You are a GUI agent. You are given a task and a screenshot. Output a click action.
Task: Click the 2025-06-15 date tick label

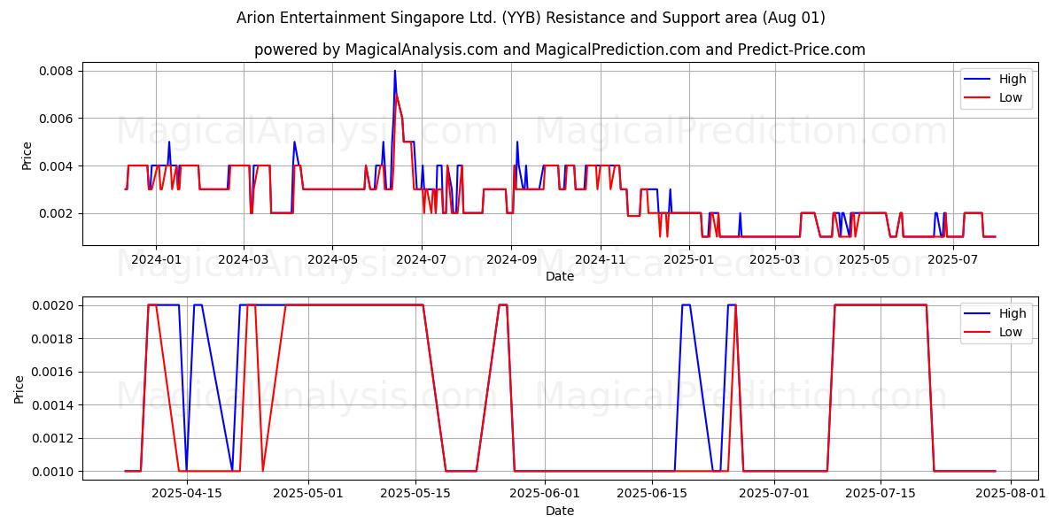(x=652, y=494)
